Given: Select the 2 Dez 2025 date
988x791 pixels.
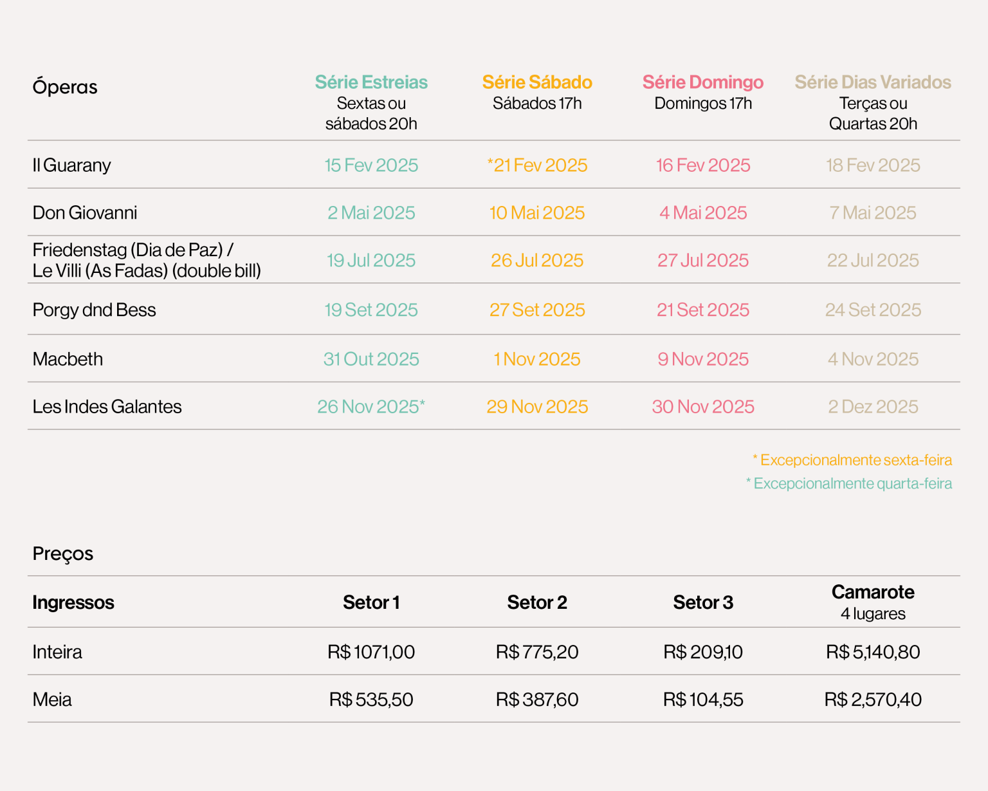Looking at the screenshot, I should coord(872,407).
